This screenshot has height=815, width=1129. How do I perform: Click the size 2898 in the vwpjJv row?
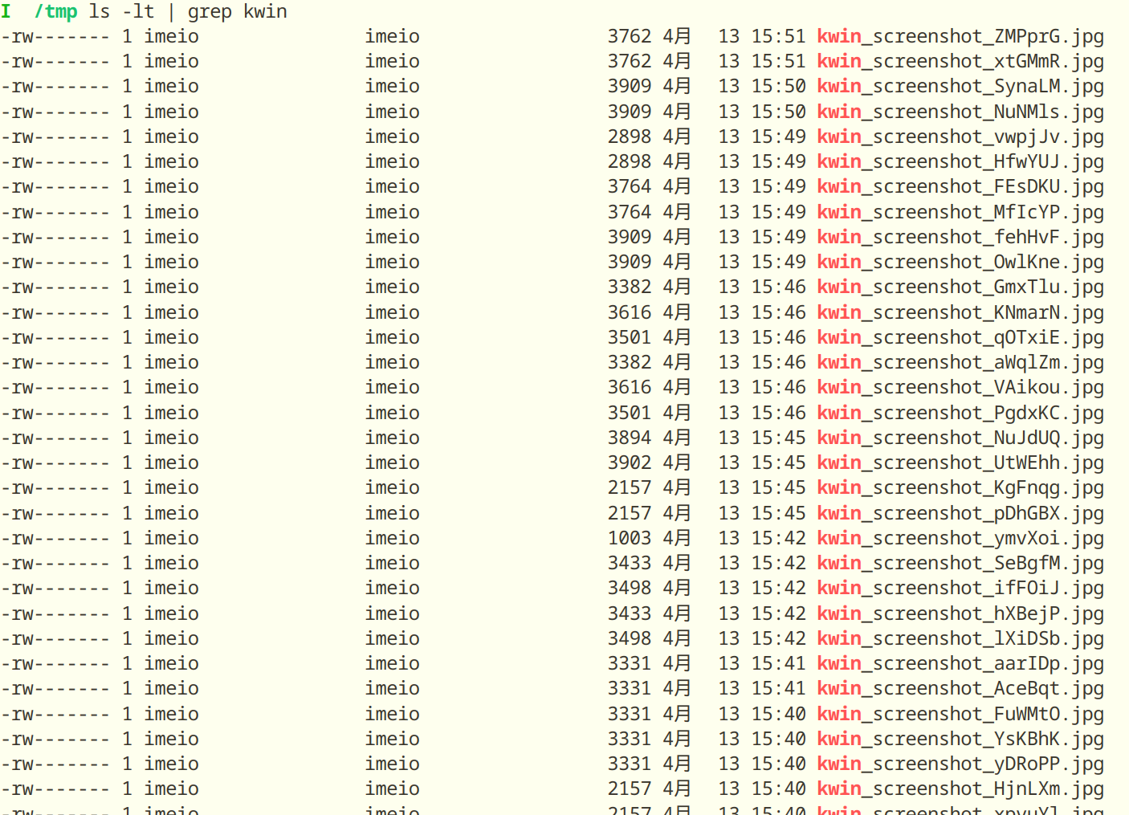630,137
